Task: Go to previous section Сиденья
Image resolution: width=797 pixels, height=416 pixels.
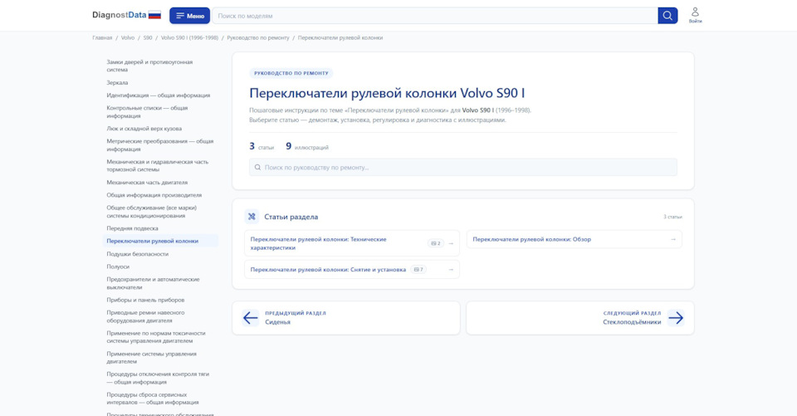Action: 346,318
